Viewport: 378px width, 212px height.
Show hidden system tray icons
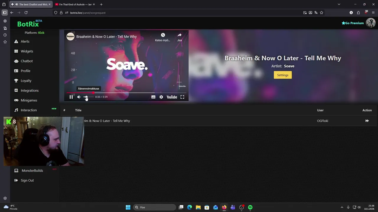(x=342, y=207)
